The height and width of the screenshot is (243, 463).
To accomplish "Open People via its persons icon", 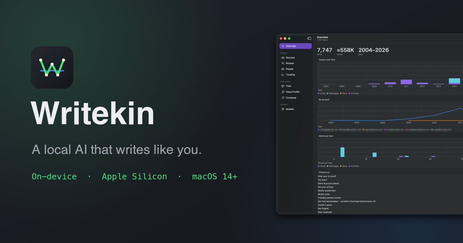I will coord(283,69).
